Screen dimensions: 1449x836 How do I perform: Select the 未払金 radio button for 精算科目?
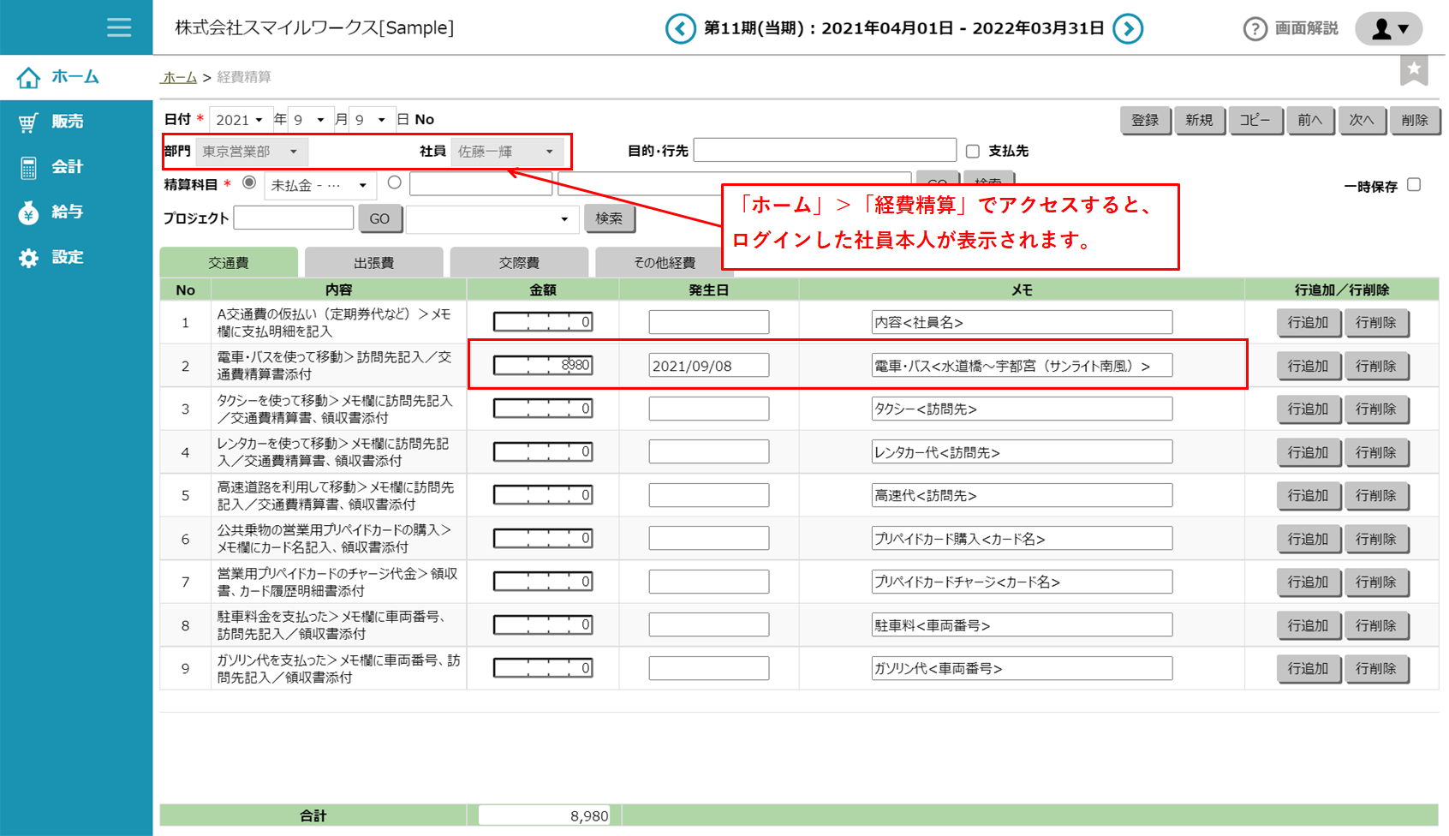point(248,184)
